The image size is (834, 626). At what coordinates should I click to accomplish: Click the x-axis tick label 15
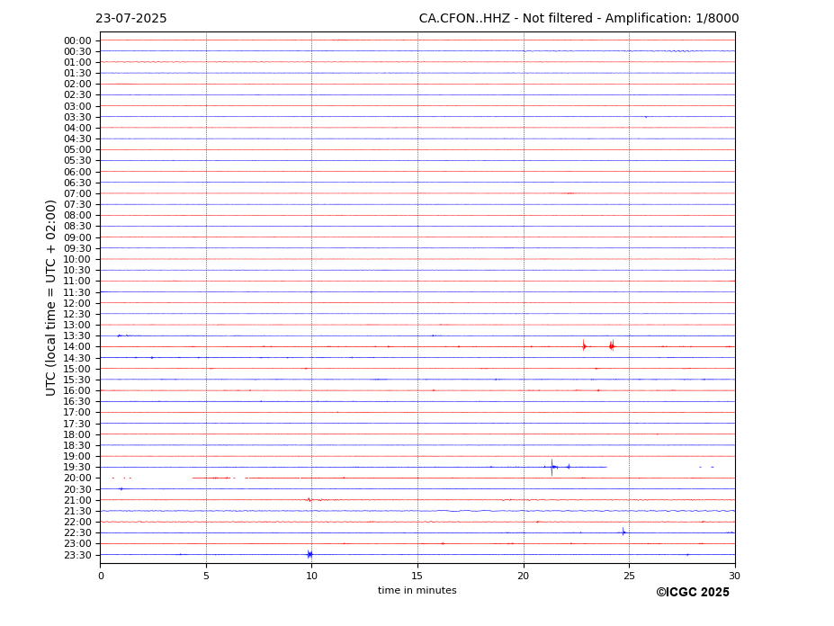[417, 576]
